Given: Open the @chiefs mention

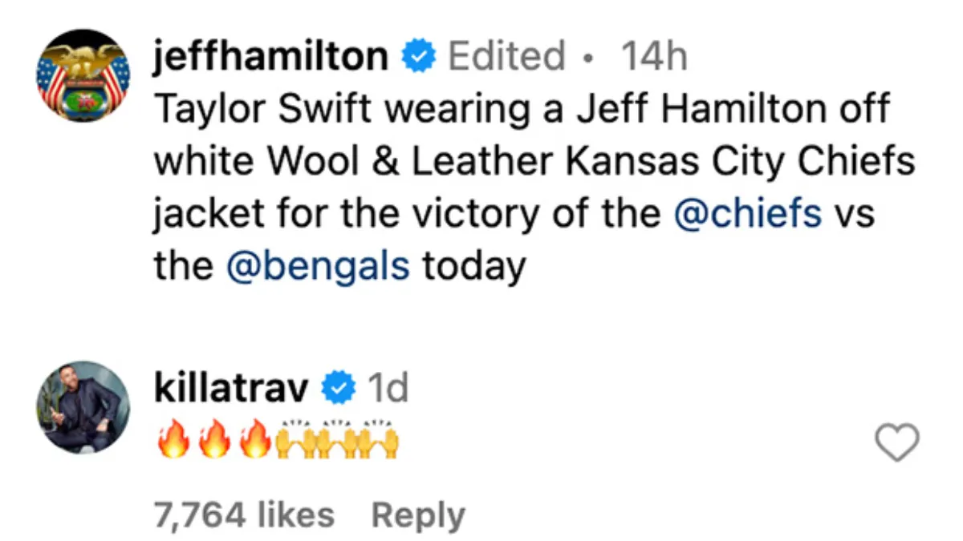Looking at the screenshot, I should coord(748,214).
